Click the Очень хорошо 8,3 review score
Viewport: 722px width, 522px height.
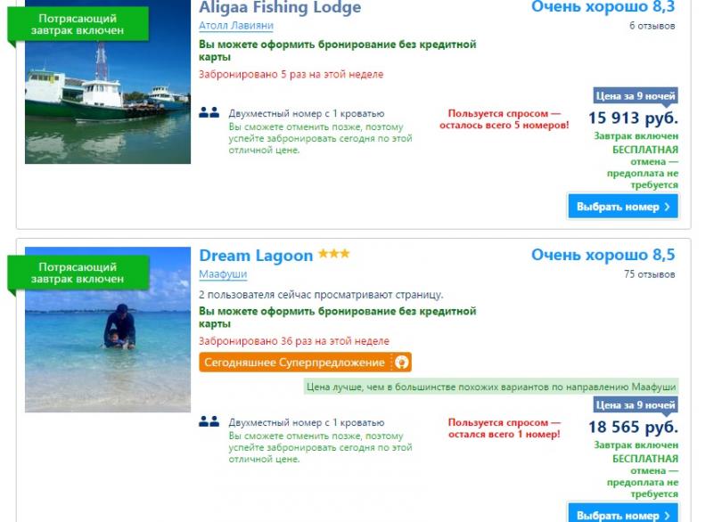pos(603,6)
